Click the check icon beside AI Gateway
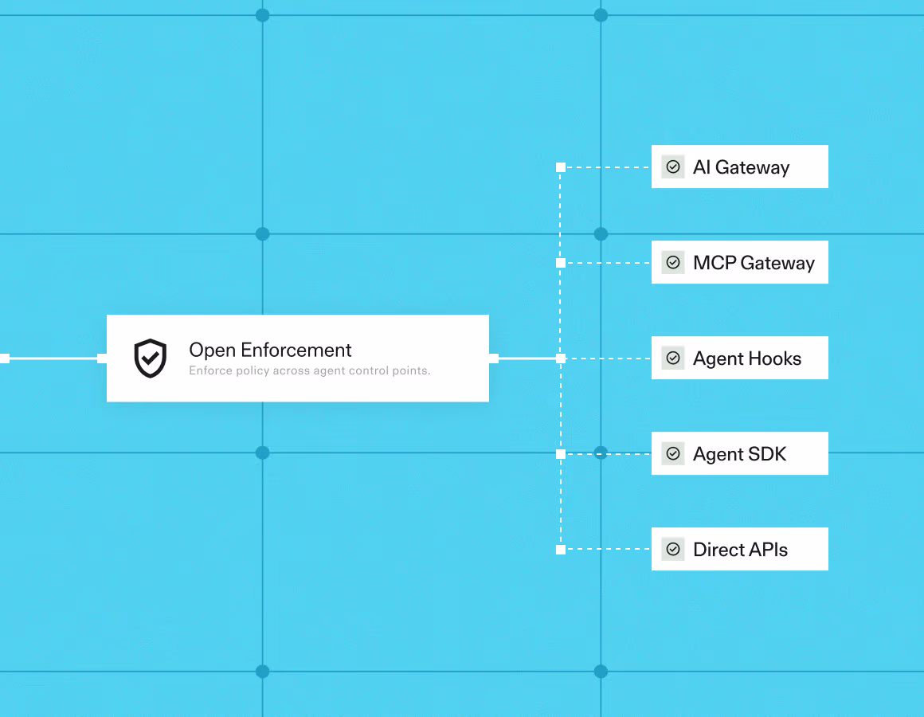The height and width of the screenshot is (717, 924). point(673,167)
